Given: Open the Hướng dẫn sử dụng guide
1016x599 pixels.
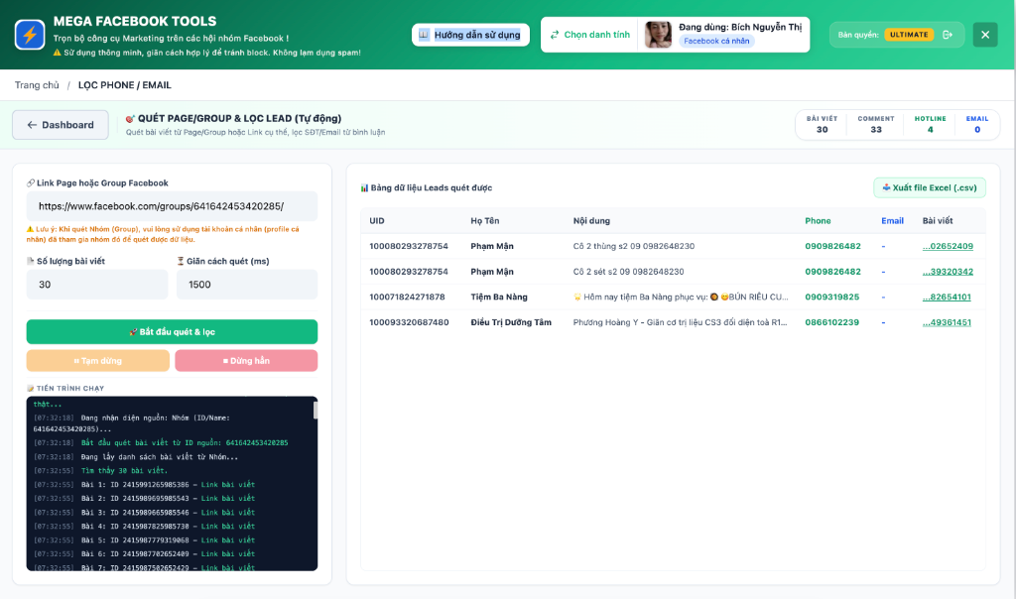Looking at the screenshot, I should 470,35.
